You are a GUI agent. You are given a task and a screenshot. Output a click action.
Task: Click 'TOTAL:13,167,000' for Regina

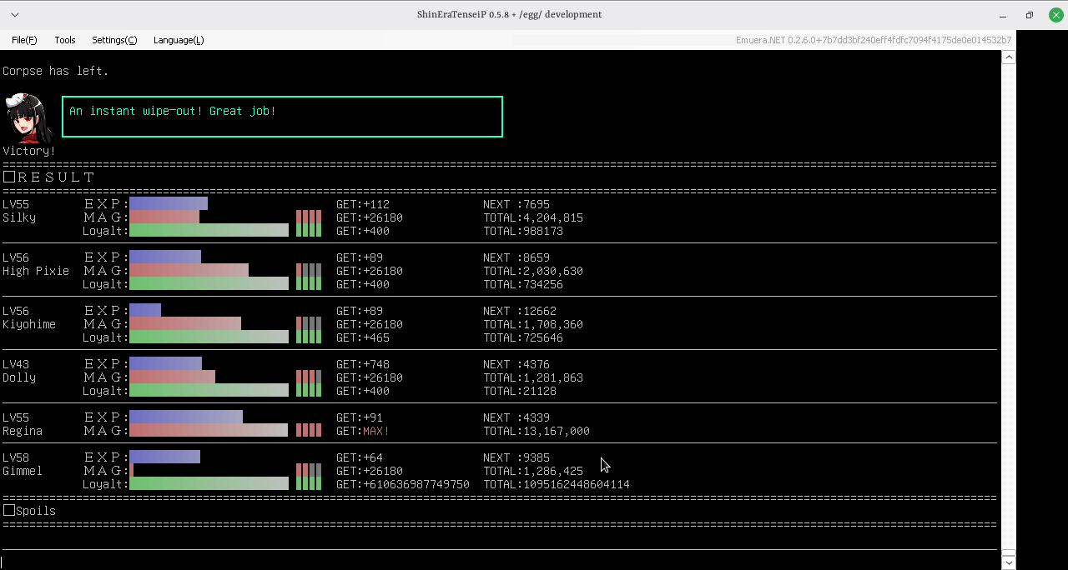pyautogui.click(x=537, y=431)
